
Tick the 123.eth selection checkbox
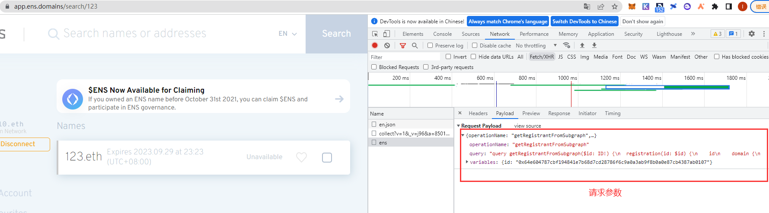click(x=327, y=157)
